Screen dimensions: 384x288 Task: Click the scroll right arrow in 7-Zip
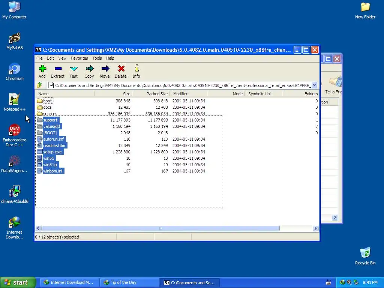(315, 228)
